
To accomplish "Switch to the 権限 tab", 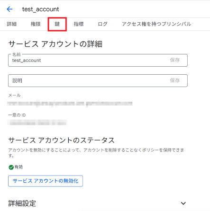I will click(x=36, y=24).
